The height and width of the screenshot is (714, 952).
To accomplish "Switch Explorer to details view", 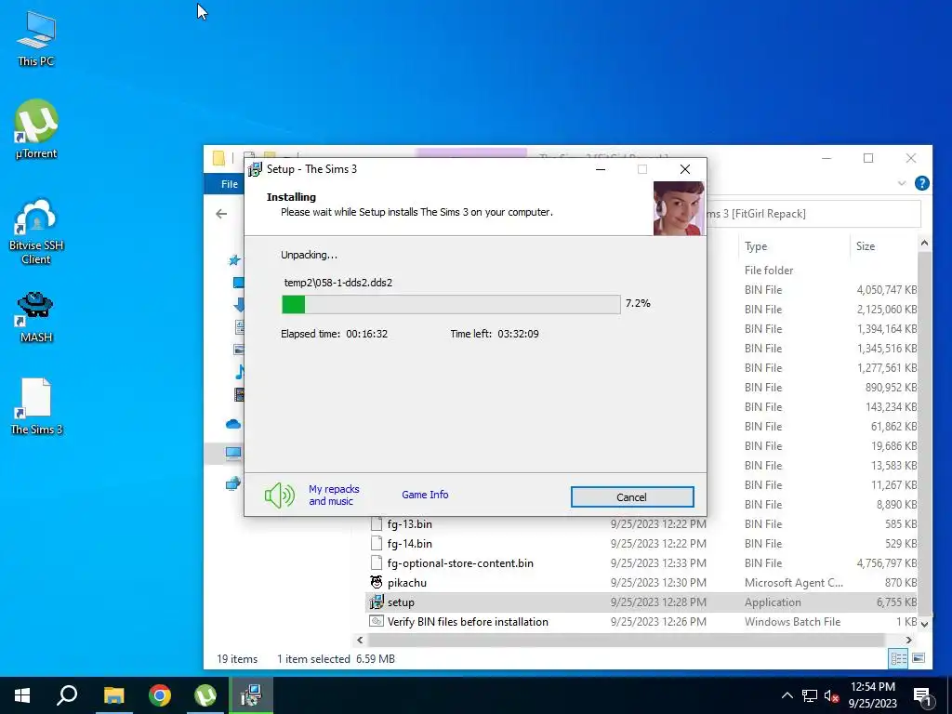I will click(898, 659).
